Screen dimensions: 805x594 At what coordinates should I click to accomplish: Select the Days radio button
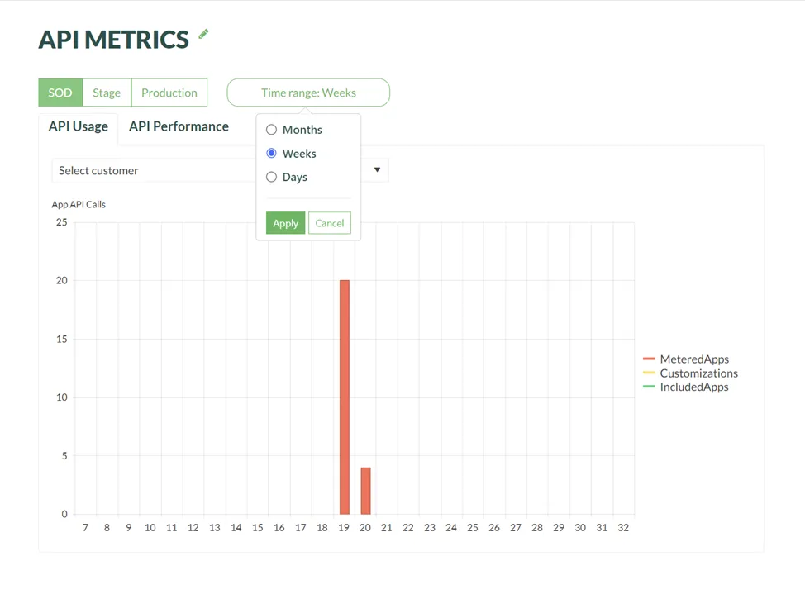[271, 177]
